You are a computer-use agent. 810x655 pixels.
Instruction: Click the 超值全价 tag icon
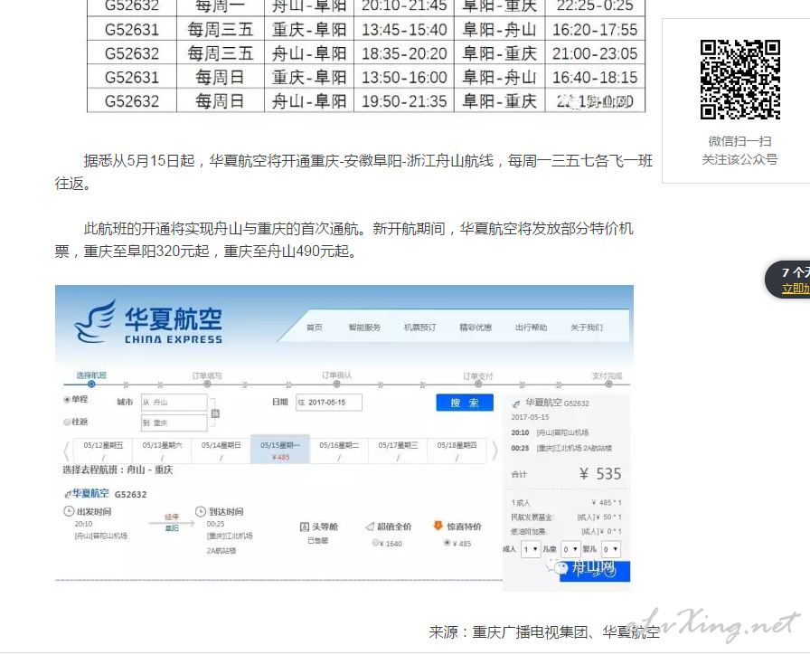click(370, 527)
